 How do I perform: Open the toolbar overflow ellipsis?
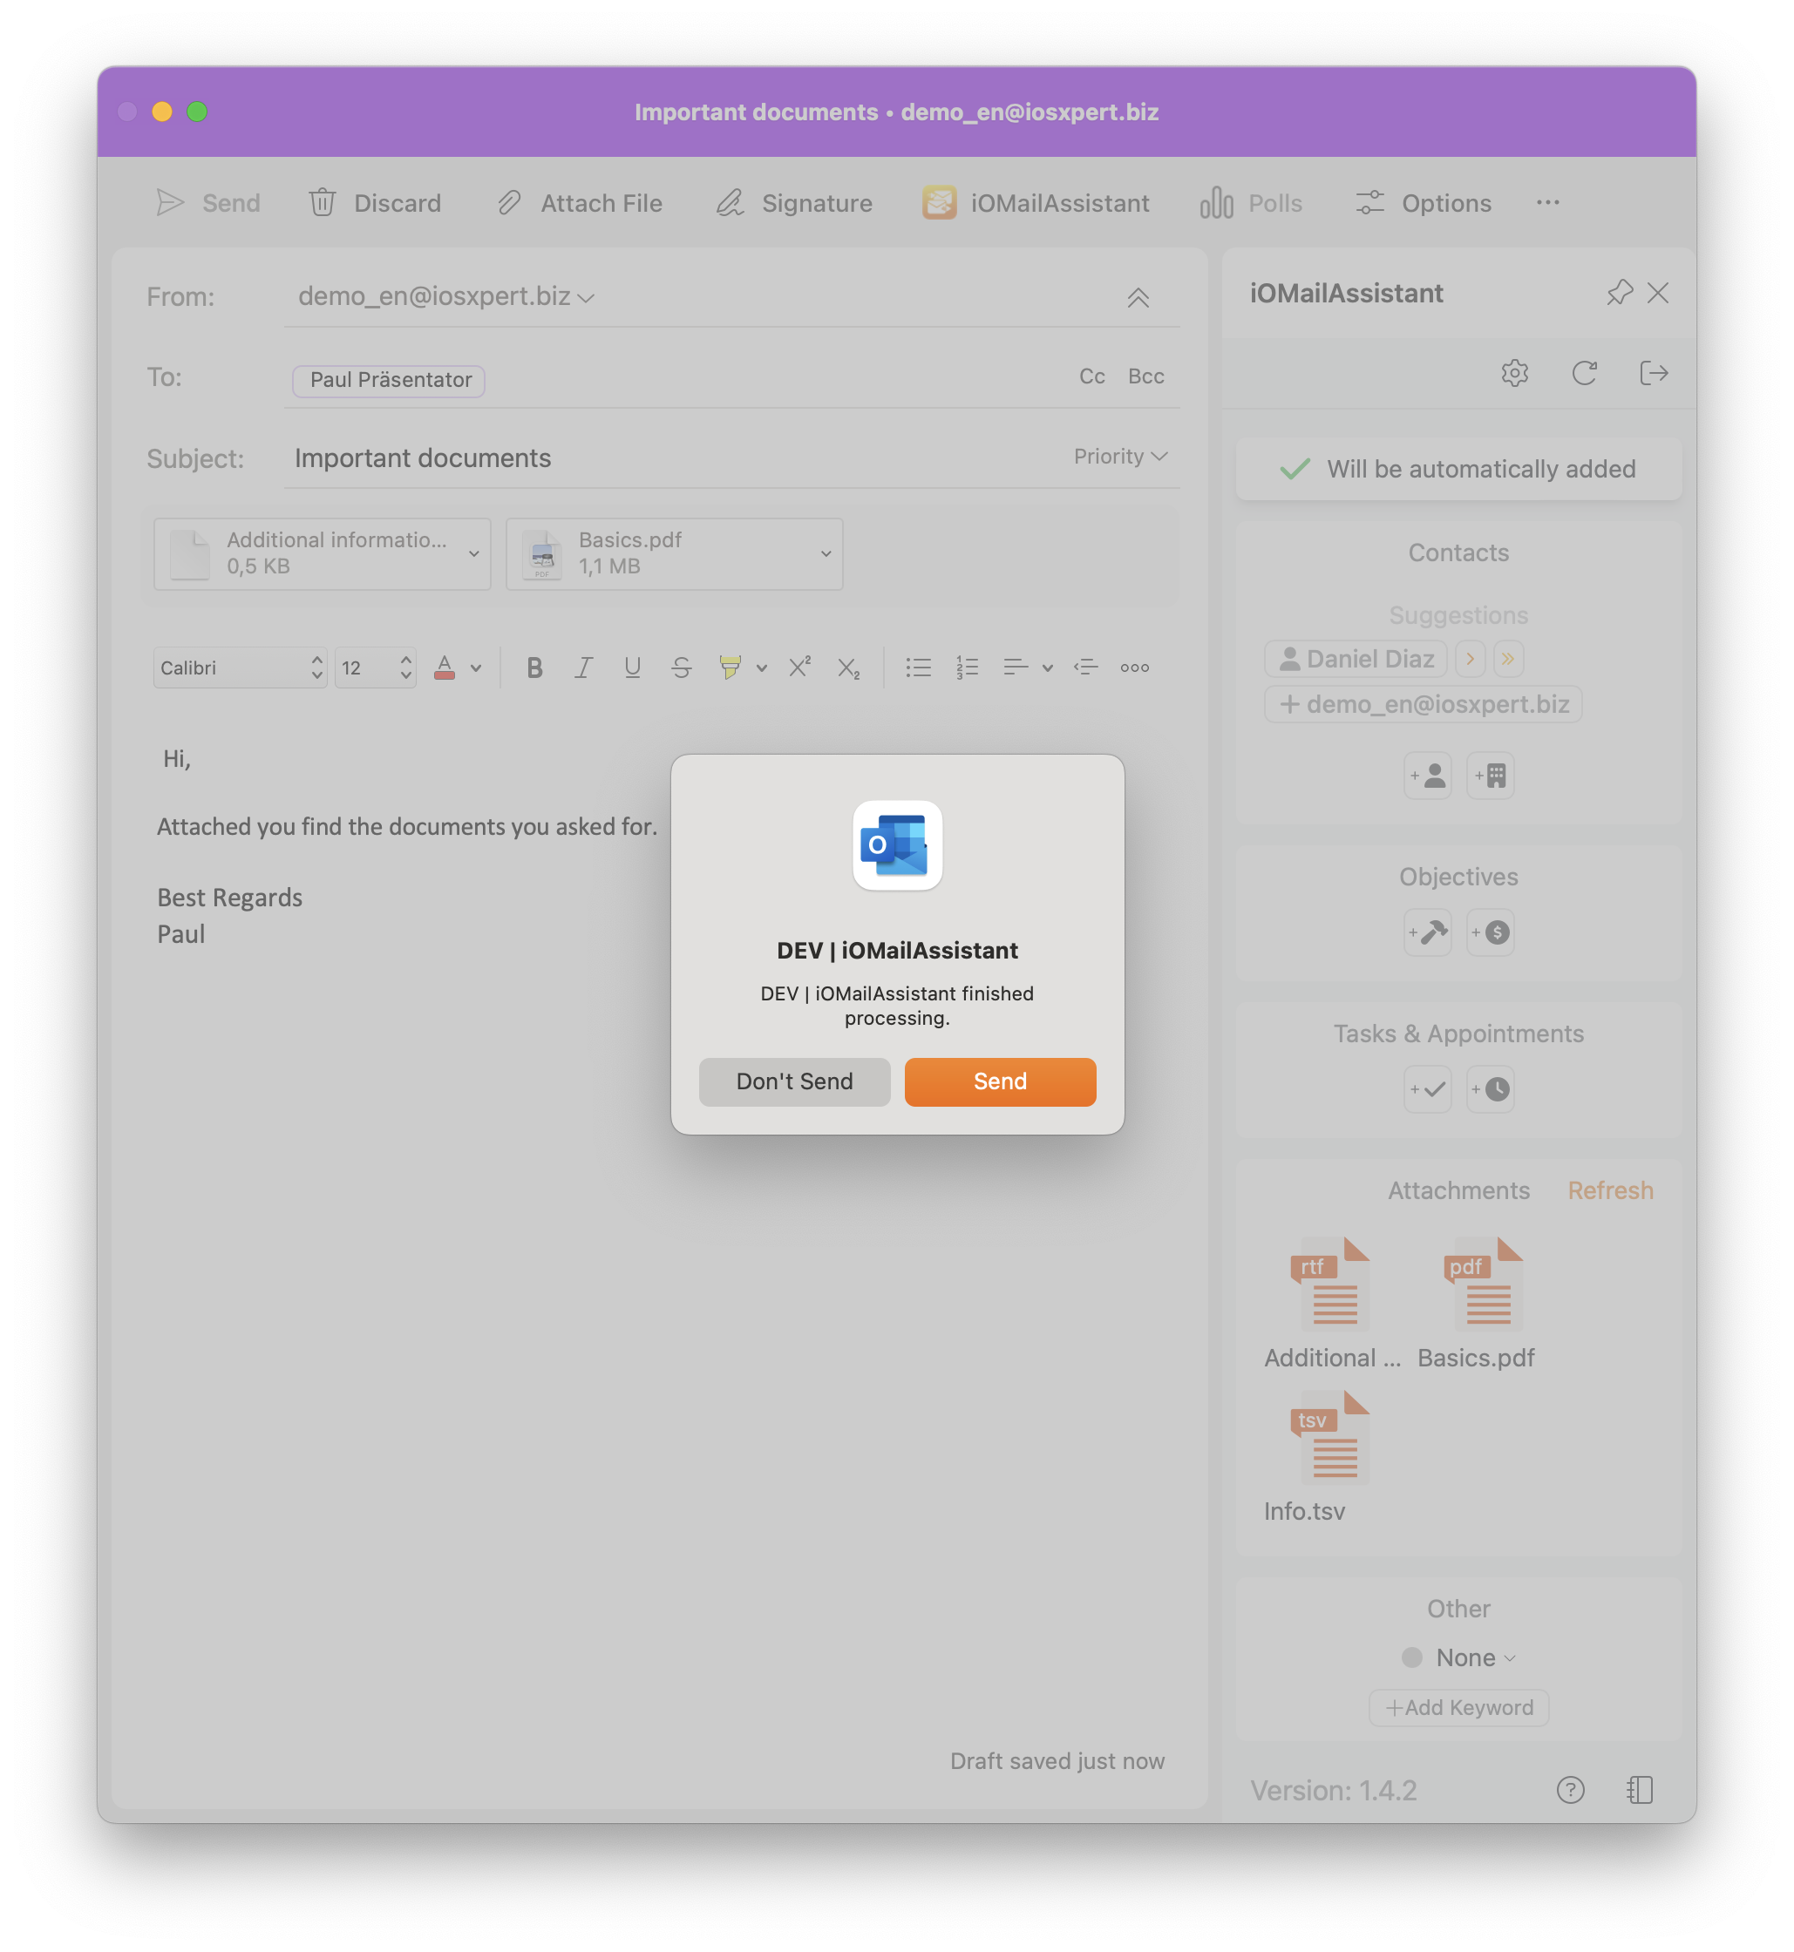tap(1547, 203)
